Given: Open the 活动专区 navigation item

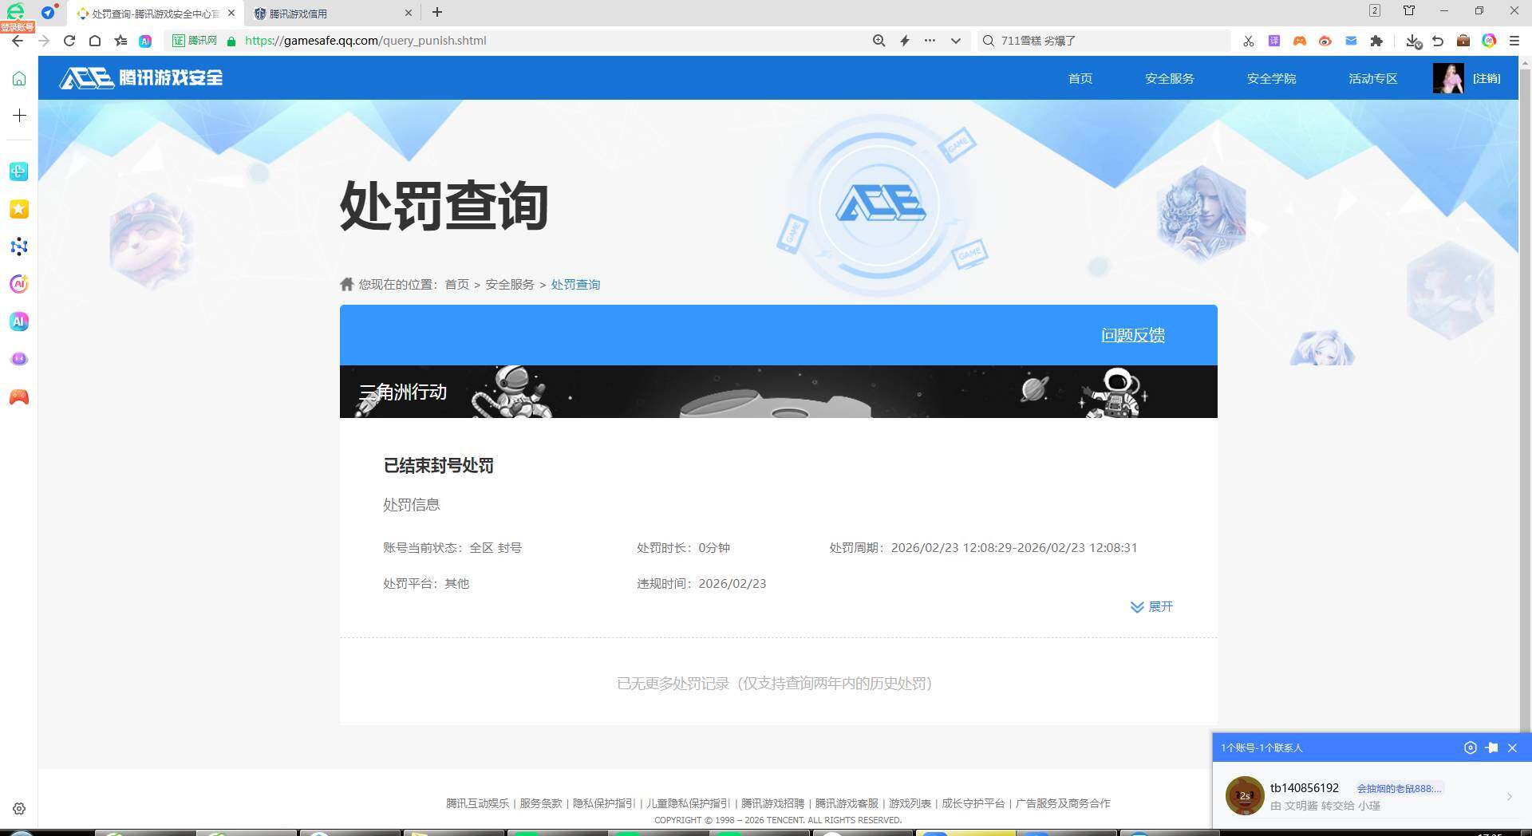Looking at the screenshot, I should click(x=1373, y=78).
